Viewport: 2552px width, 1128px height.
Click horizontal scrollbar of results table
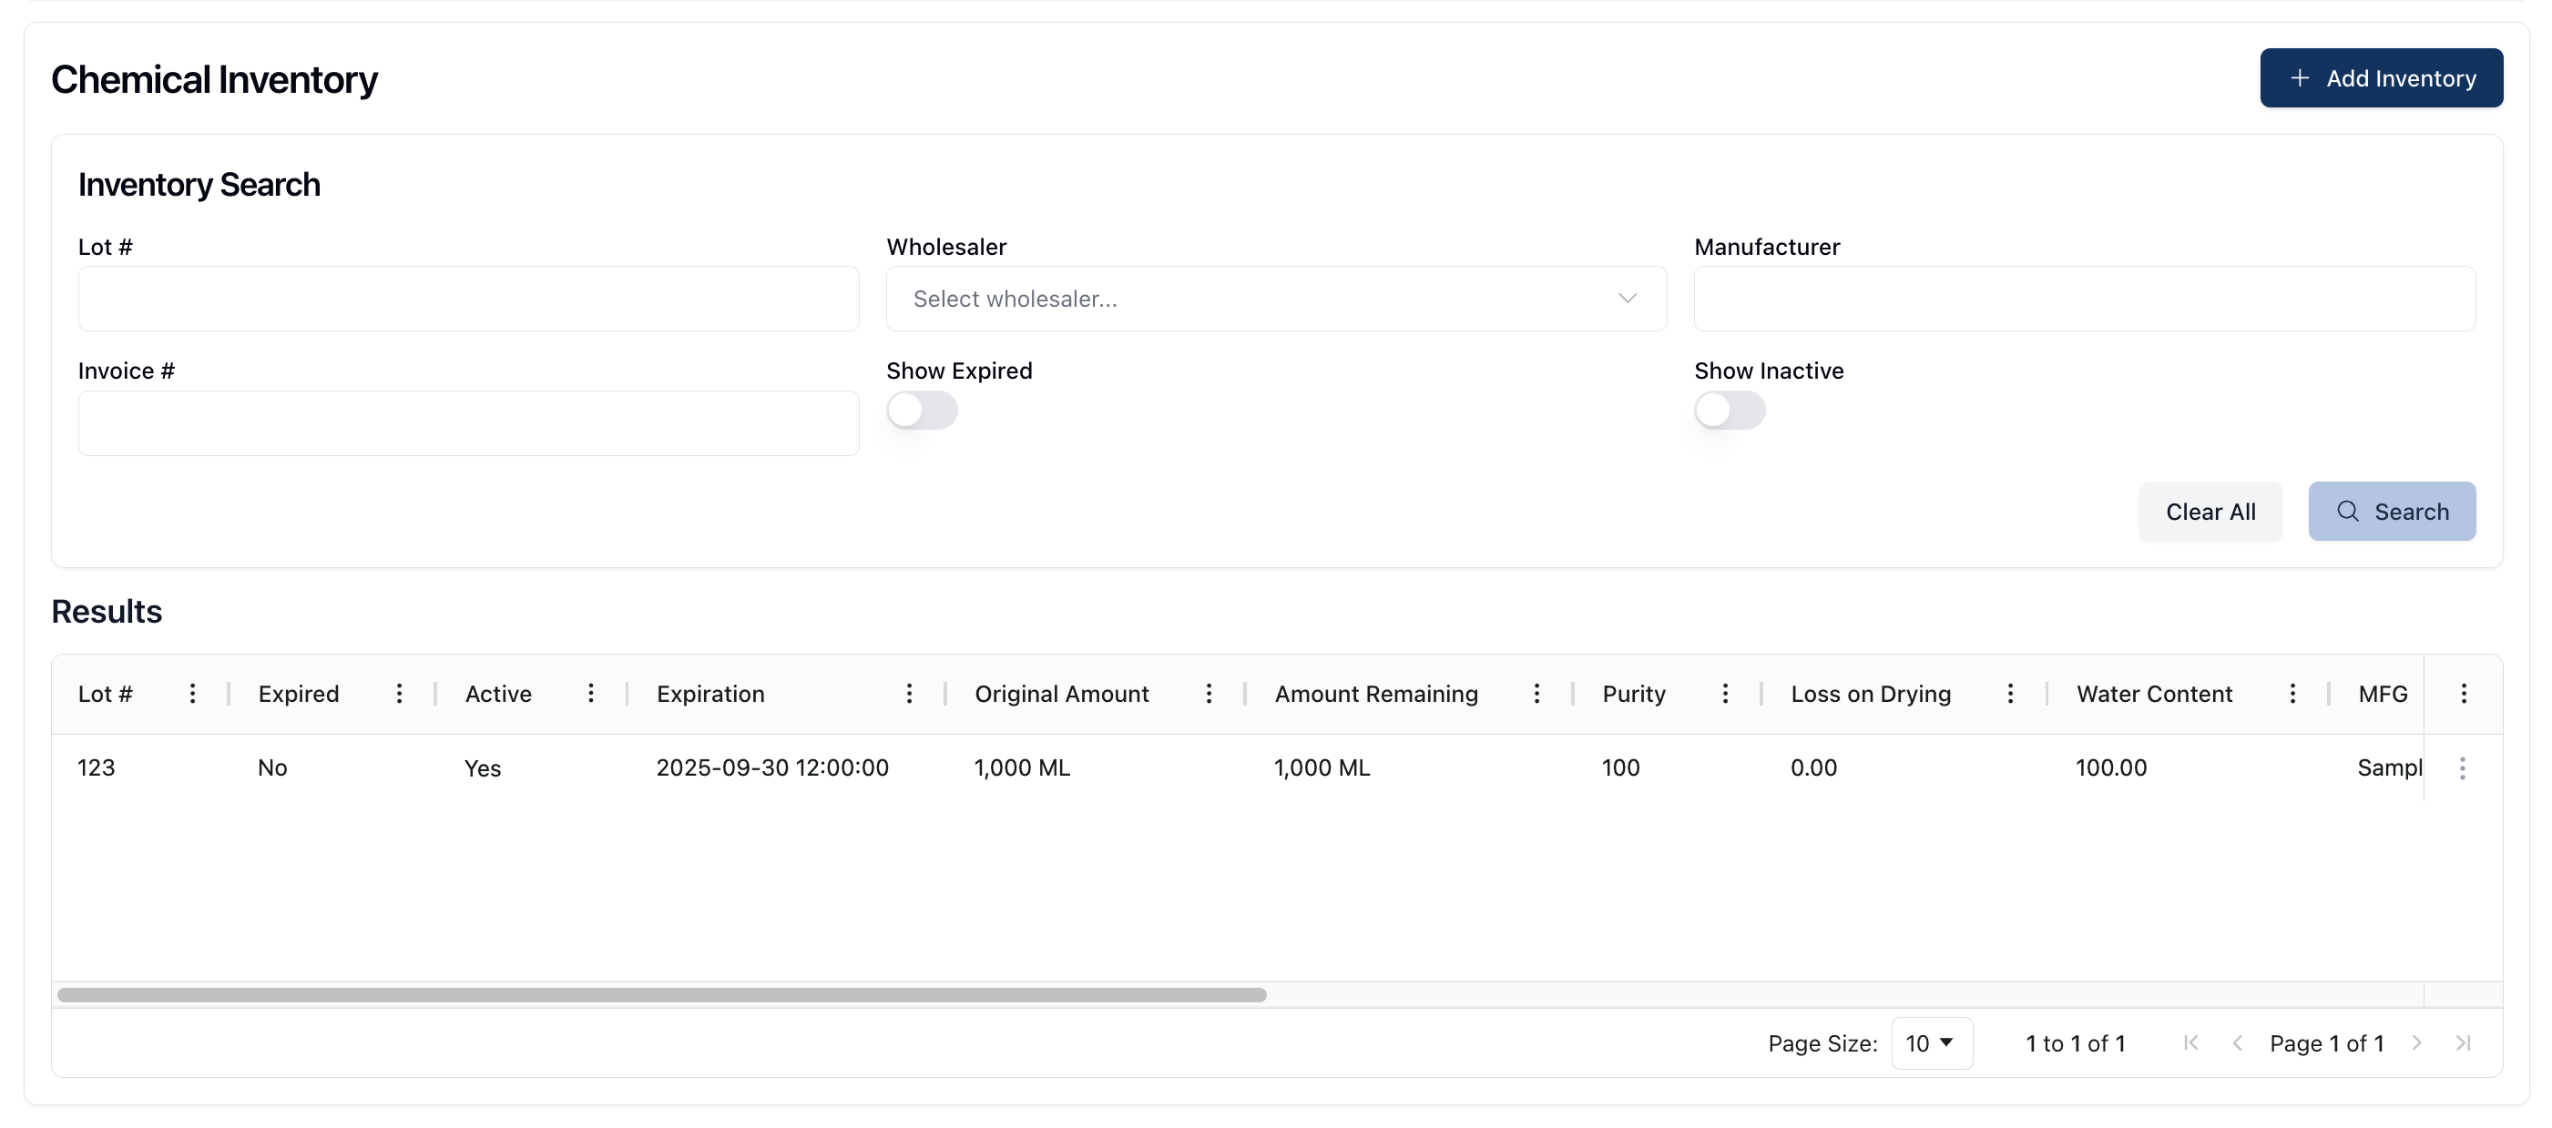(x=662, y=994)
